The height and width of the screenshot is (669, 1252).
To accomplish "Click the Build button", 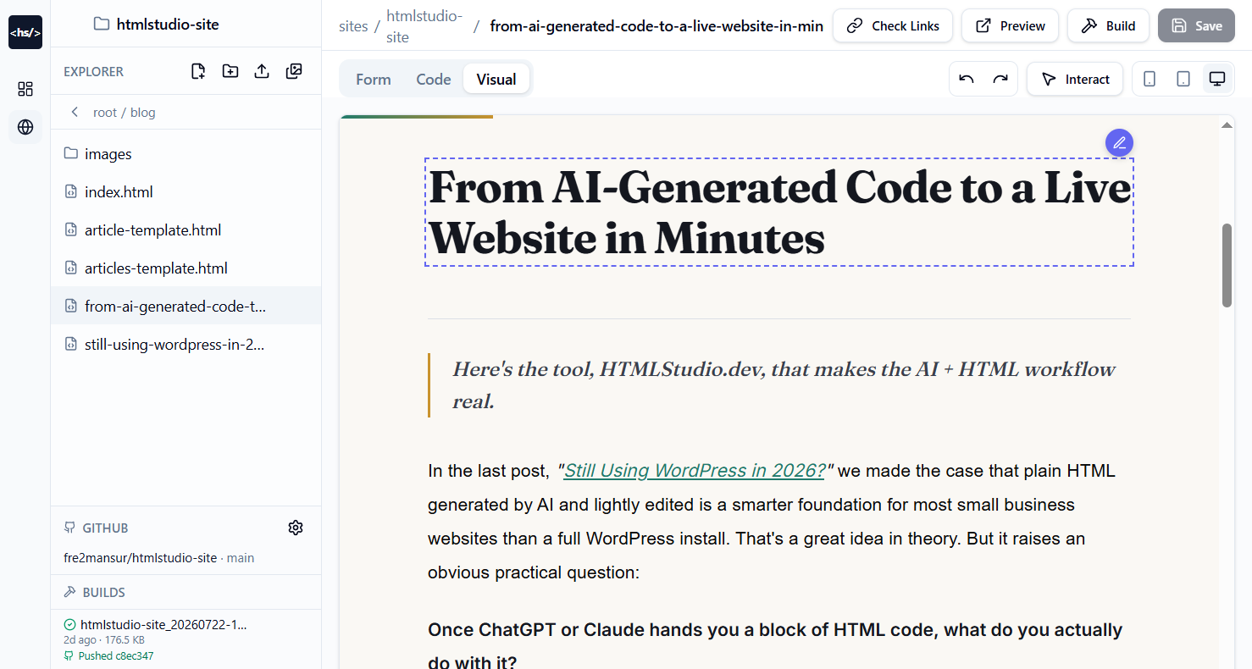I will pyautogui.click(x=1108, y=25).
